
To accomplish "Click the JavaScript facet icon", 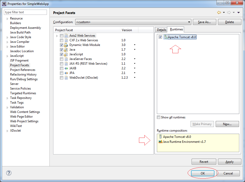I will coord(66,55).
